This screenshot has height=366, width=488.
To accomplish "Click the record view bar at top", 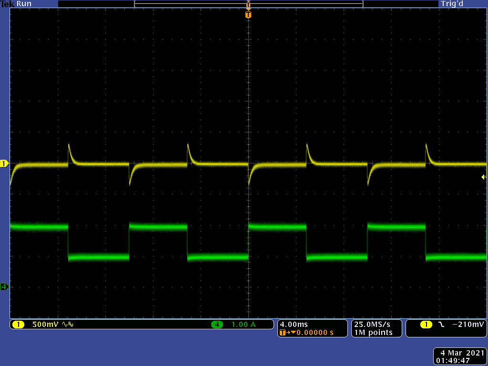I will click(248, 4).
